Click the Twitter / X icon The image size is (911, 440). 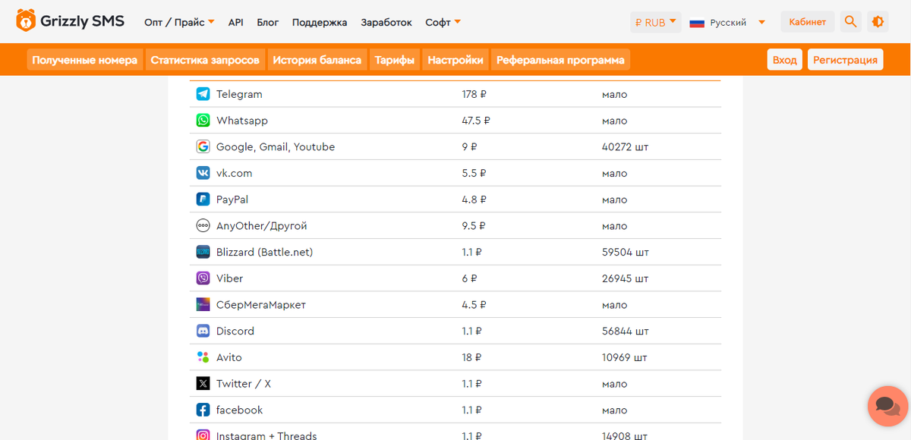coord(203,383)
